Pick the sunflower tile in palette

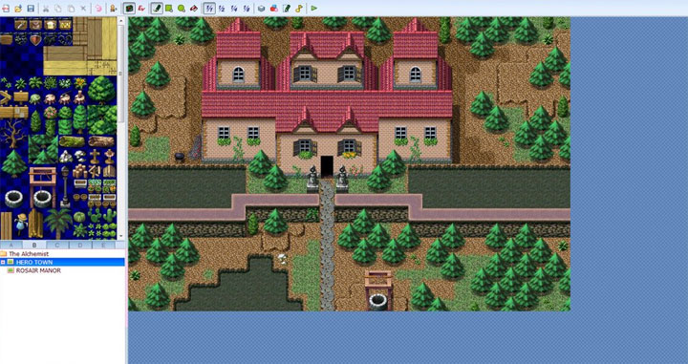(x=80, y=82)
